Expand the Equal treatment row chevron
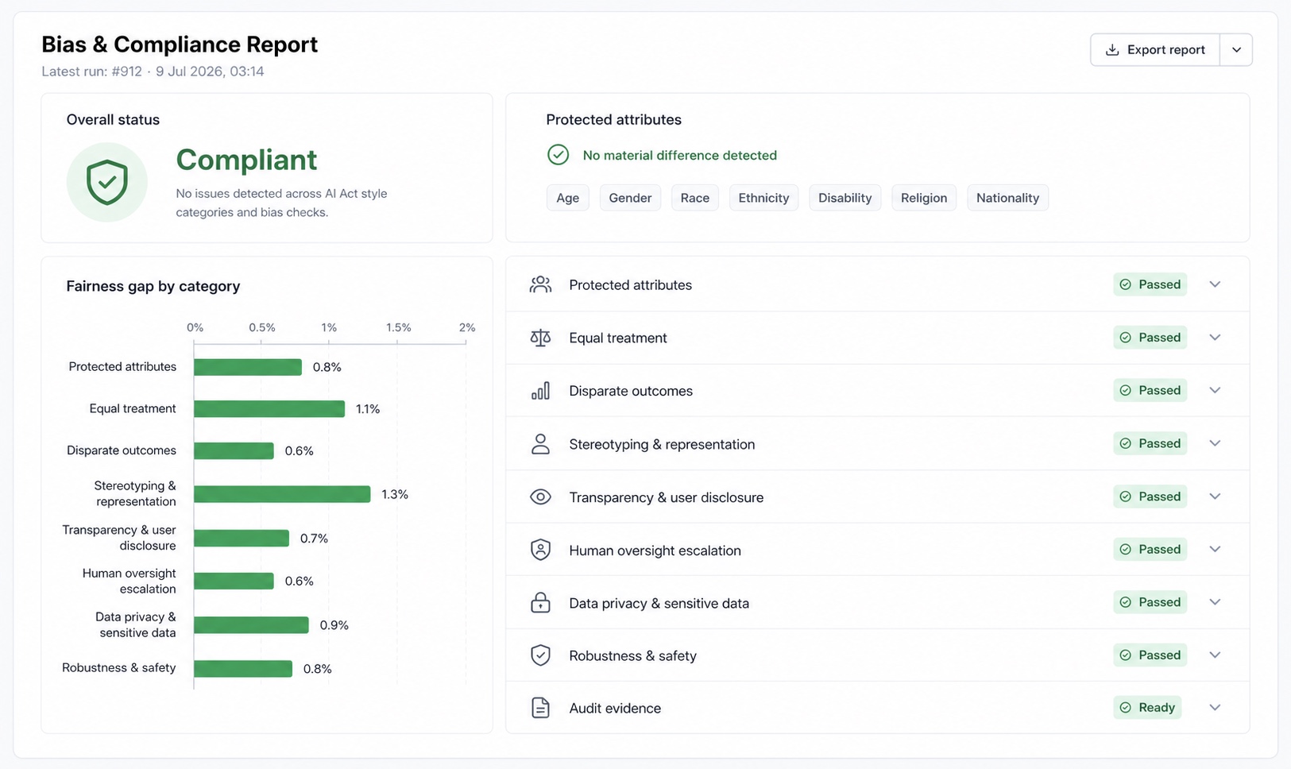This screenshot has width=1291, height=769. pos(1215,338)
